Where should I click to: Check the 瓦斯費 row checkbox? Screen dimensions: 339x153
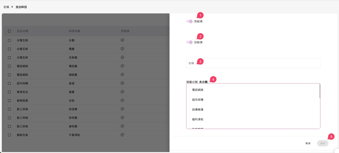[9, 58]
